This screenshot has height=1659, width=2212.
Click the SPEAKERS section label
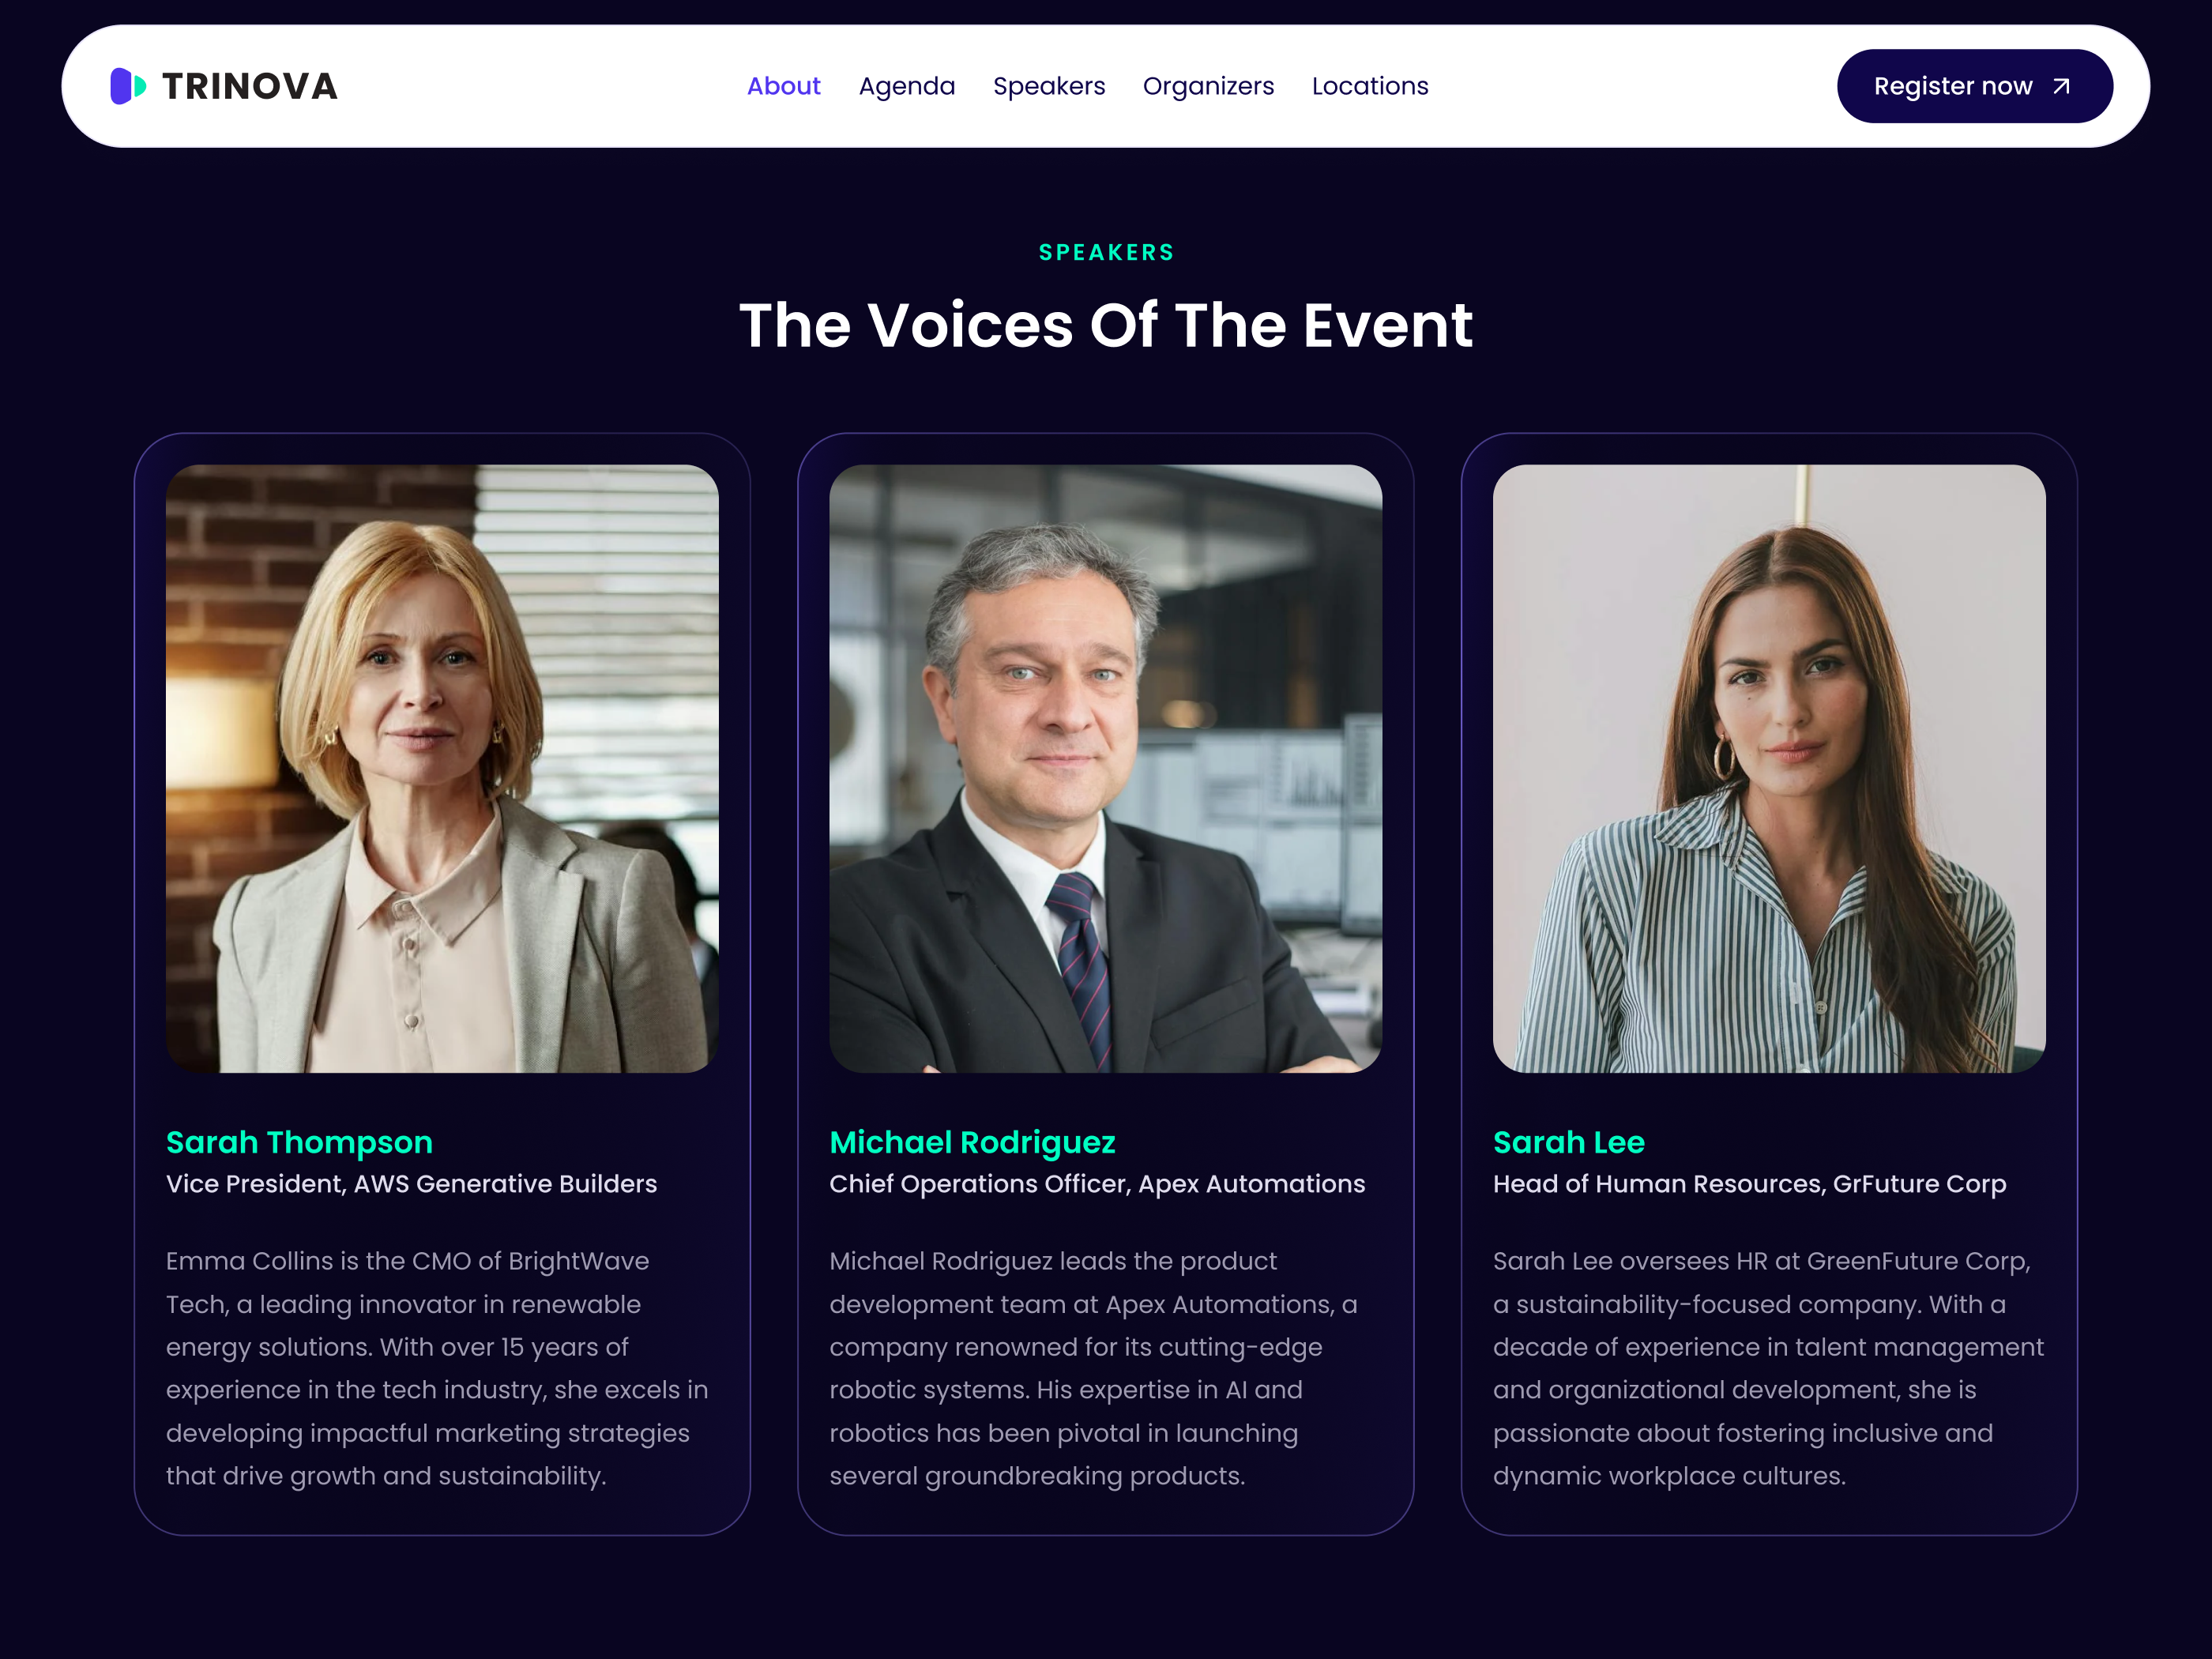(x=1106, y=252)
